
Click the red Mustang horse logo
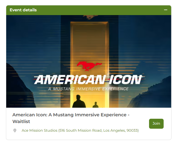89,66
